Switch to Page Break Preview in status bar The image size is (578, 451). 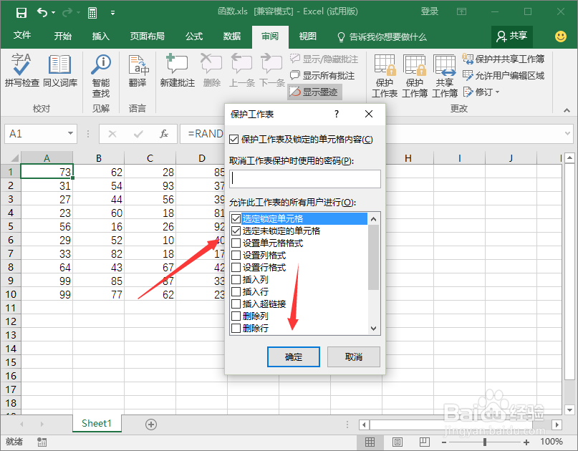coord(424,442)
